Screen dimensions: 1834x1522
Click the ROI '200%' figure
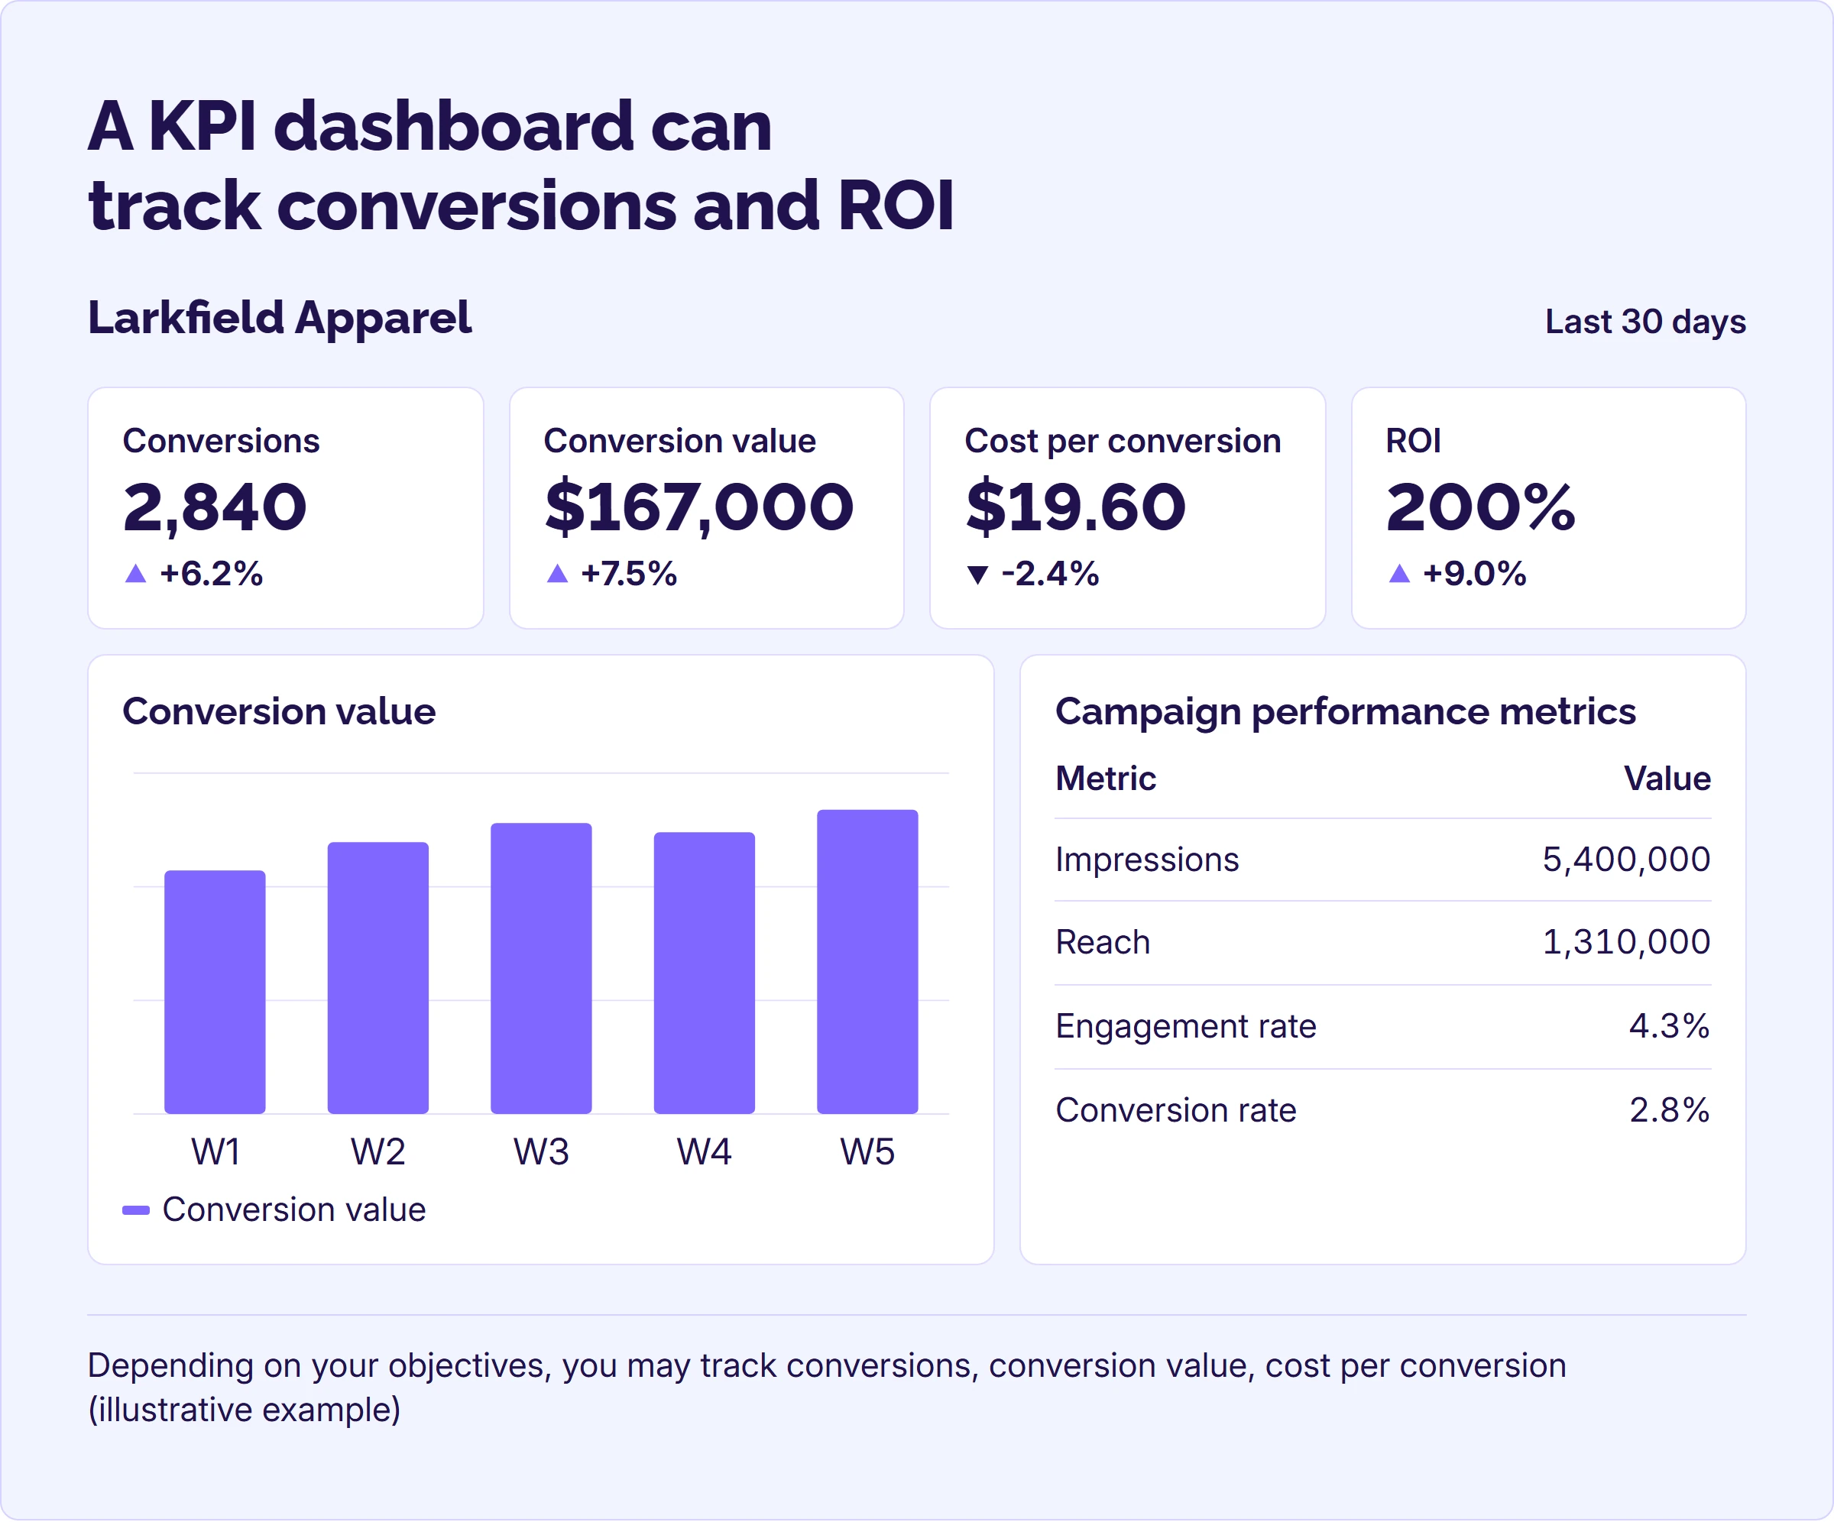[1480, 507]
